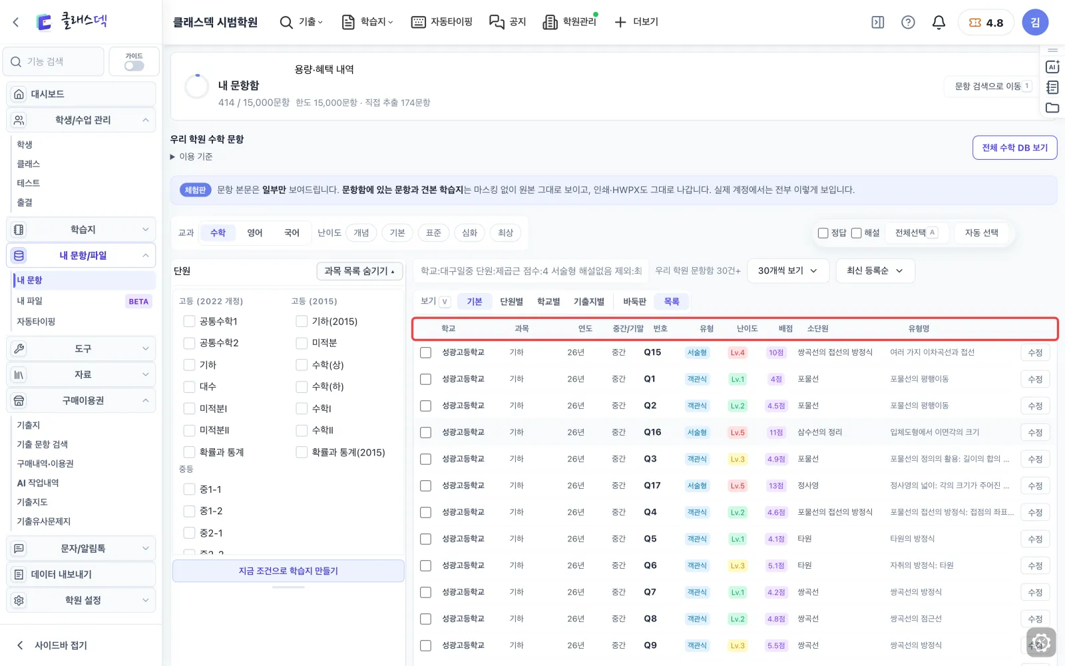
Task: Open the 최신 등록순 sort dropdown
Action: pyautogui.click(x=875, y=271)
